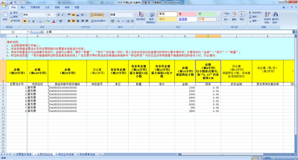
Task: Open the font name 宋体 dropdown
Action: [45, 14]
